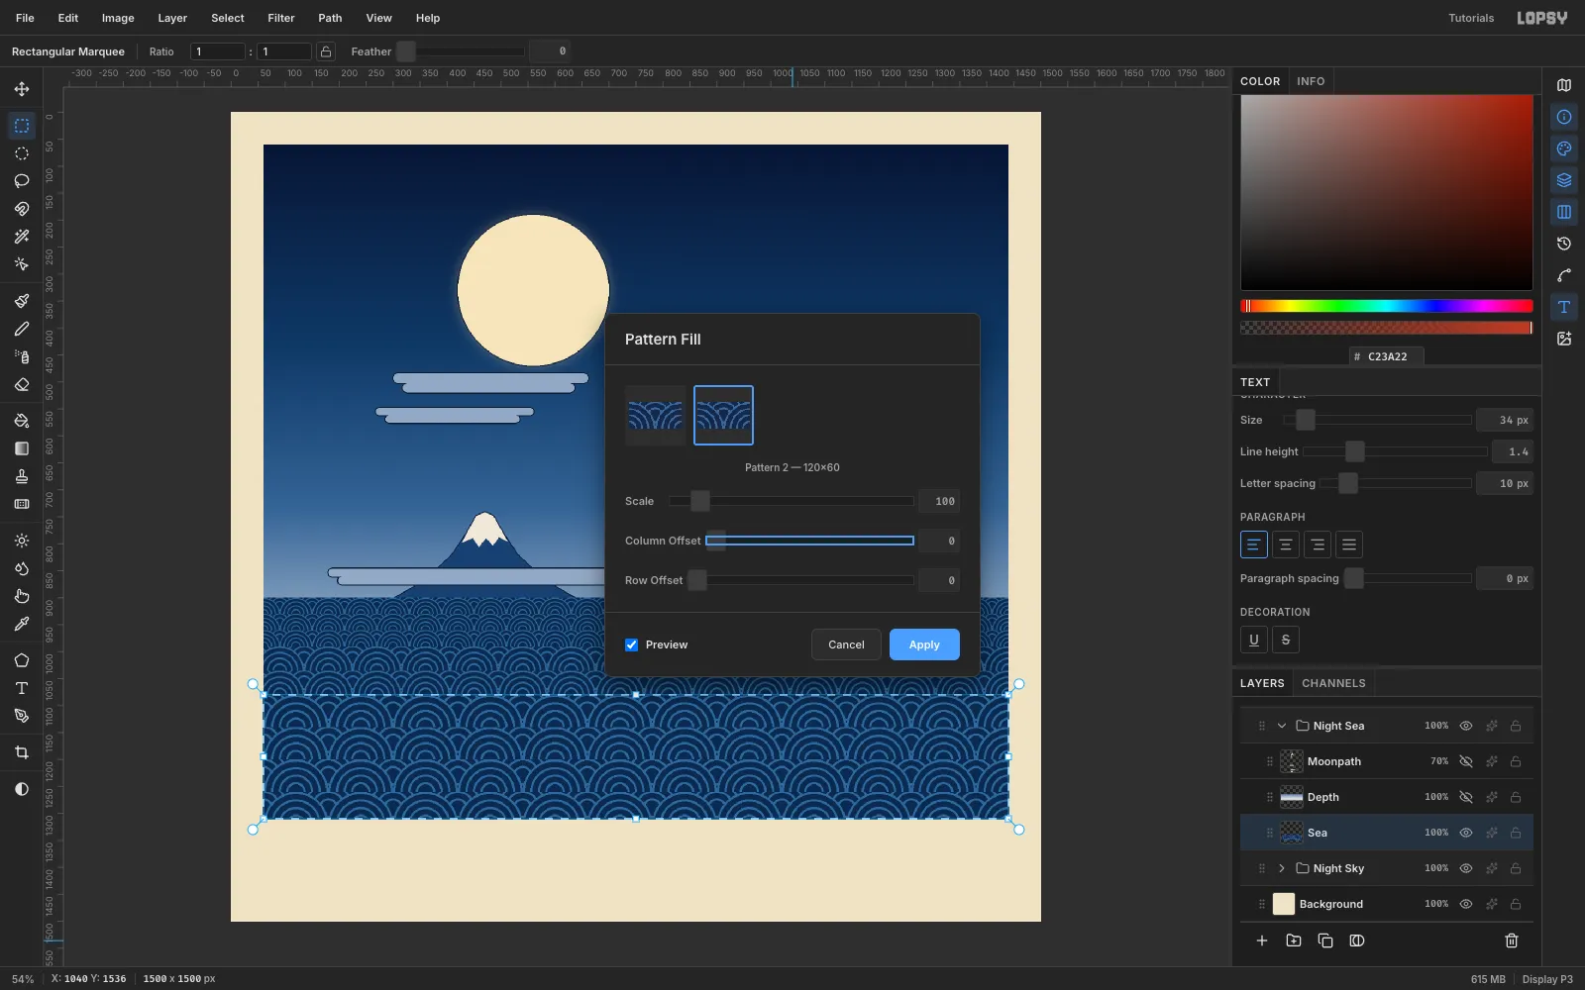Align paragraph text to center

(1286, 544)
